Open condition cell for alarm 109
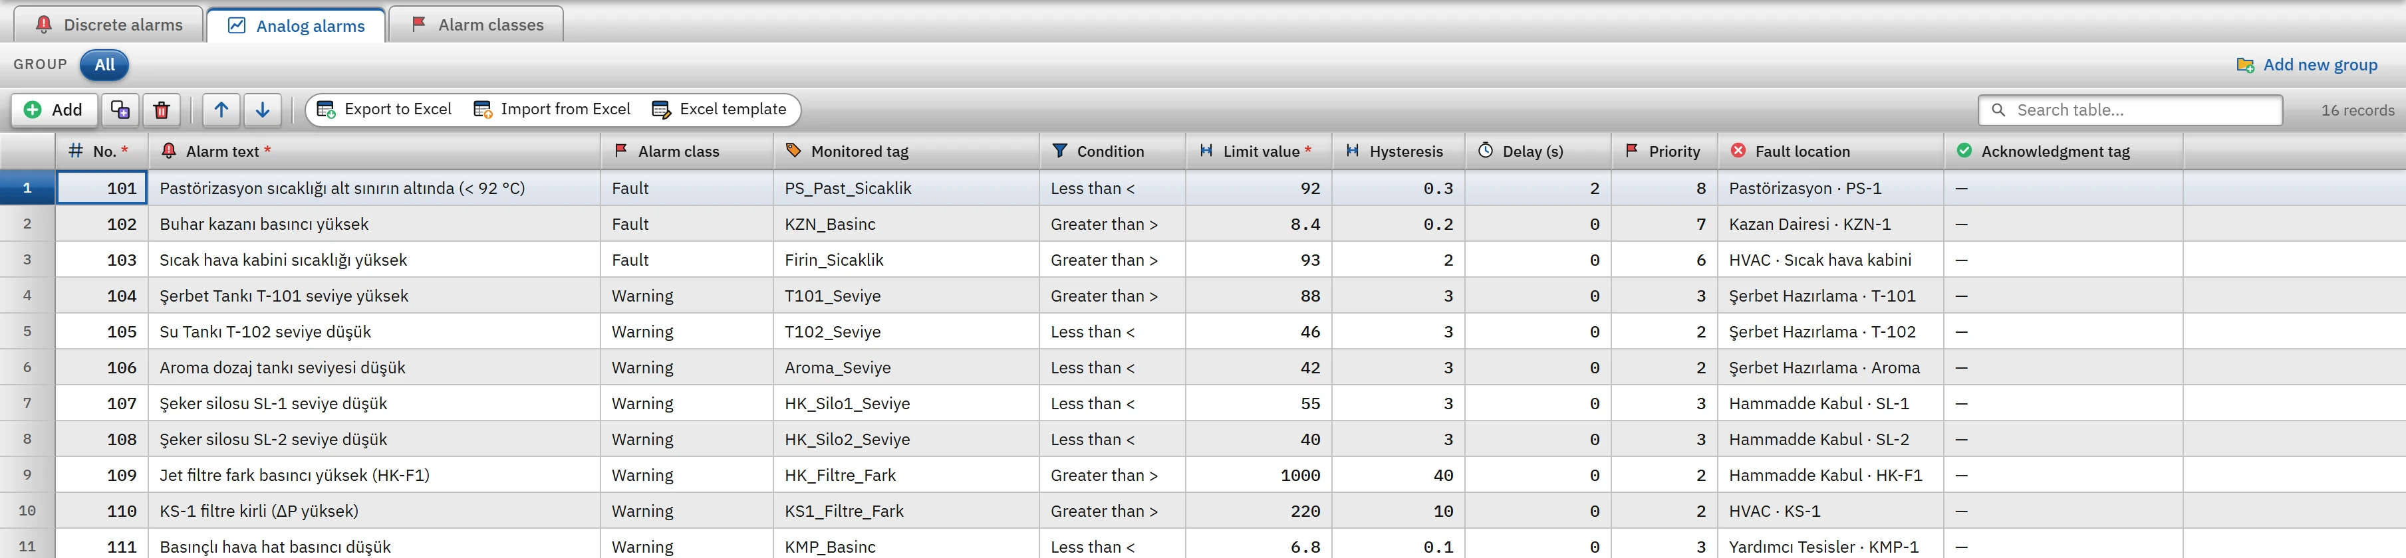The image size is (2406, 558). click(x=1113, y=476)
